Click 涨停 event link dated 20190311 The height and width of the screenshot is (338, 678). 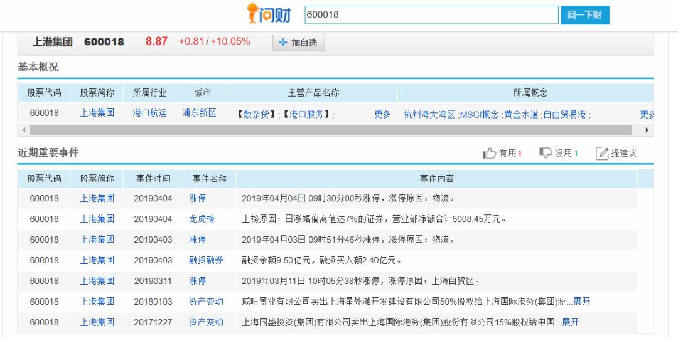[198, 281]
